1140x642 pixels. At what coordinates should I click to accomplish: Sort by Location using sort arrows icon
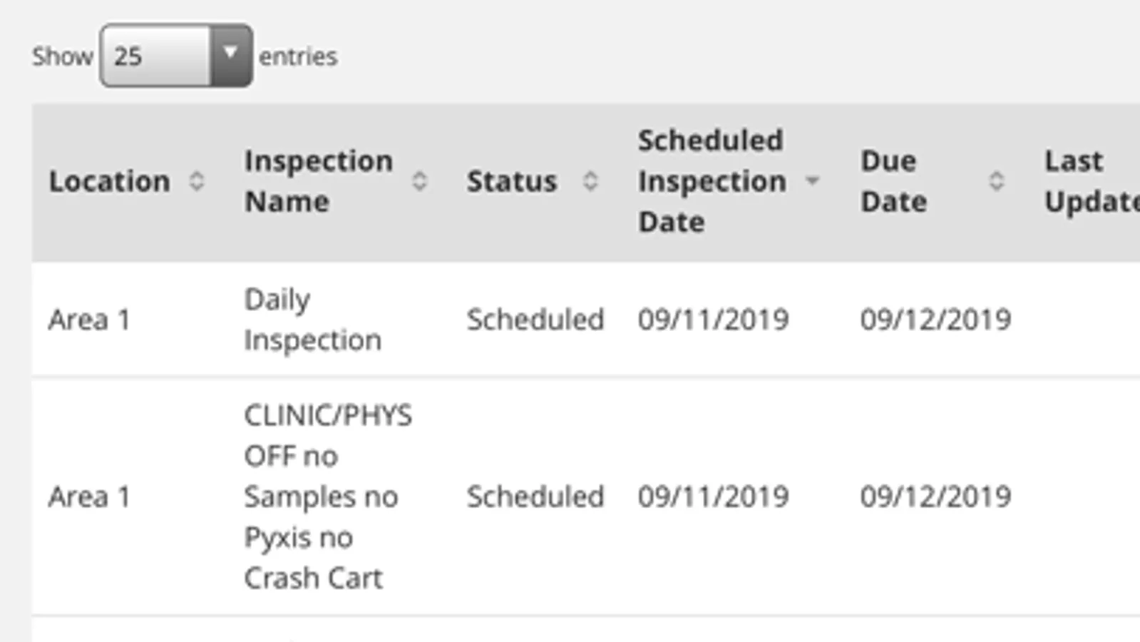(x=197, y=181)
